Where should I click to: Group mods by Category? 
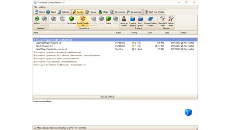click(x=132, y=21)
